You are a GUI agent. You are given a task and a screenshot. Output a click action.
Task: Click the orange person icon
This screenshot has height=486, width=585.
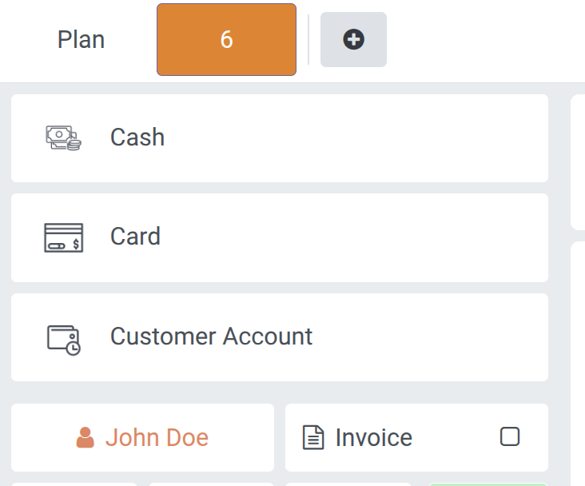[x=86, y=438]
